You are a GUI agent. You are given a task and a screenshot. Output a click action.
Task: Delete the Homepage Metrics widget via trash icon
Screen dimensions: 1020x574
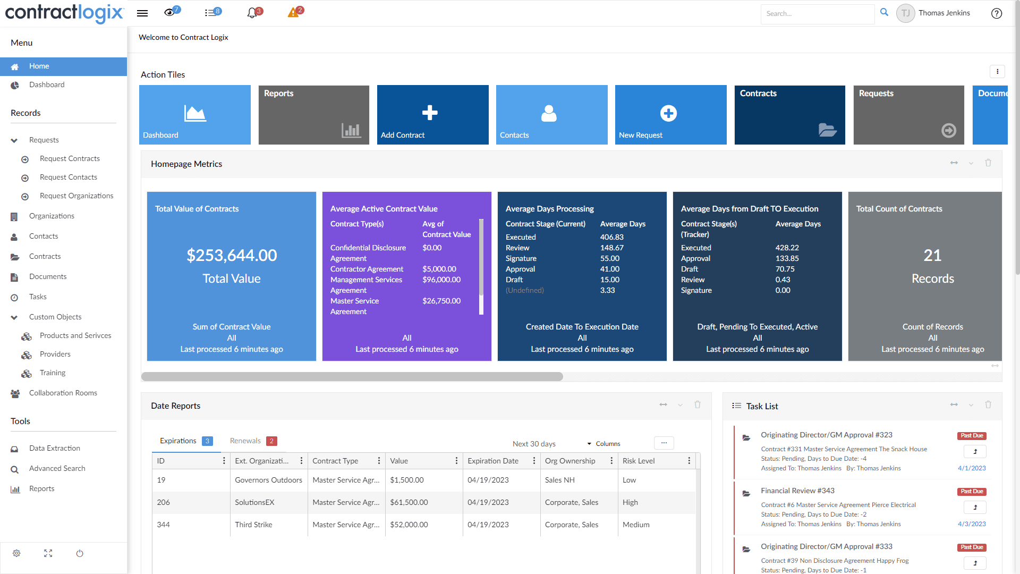(x=988, y=163)
